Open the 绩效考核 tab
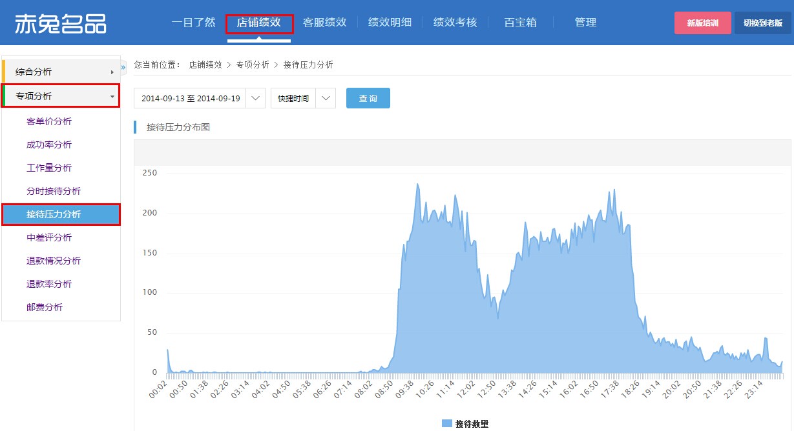794x431 pixels. [455, 23]
